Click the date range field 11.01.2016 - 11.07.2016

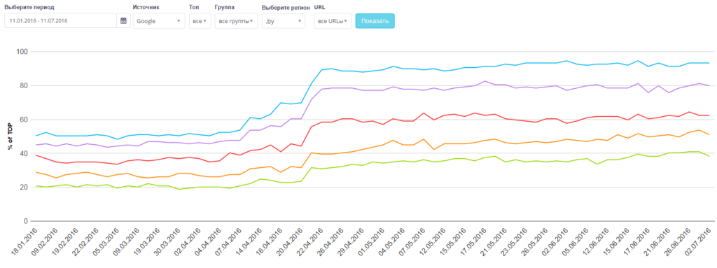point(60,20)
